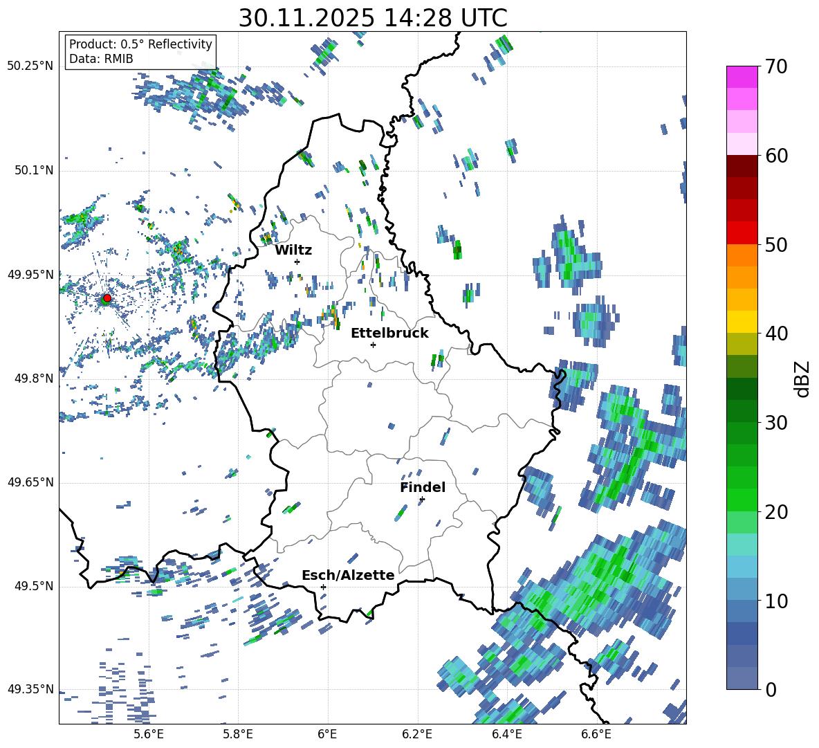Click the orange colorbar band below 50
This screenshot has height=748, width=819.
pos(742,255)
